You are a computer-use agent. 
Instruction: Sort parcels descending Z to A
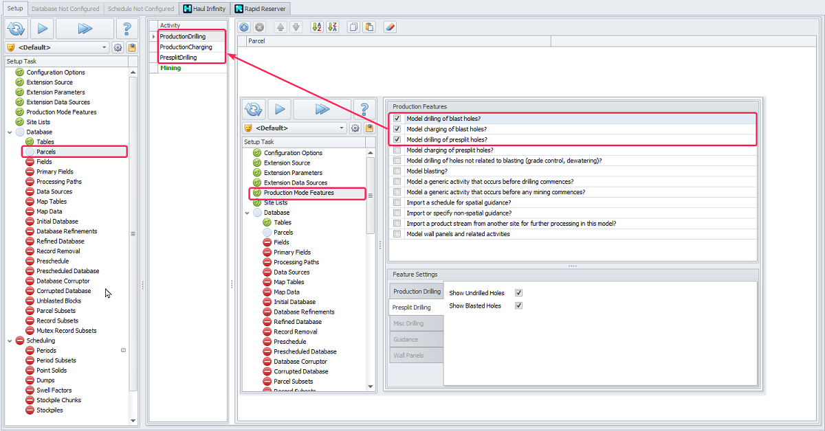click(x=333, y=27)
